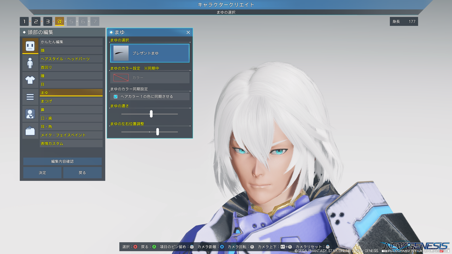The height and width of the screenshot is (254, 452).
Task: Go to step 3 tab
Action: pyautogui.click(x=48, y=22)
